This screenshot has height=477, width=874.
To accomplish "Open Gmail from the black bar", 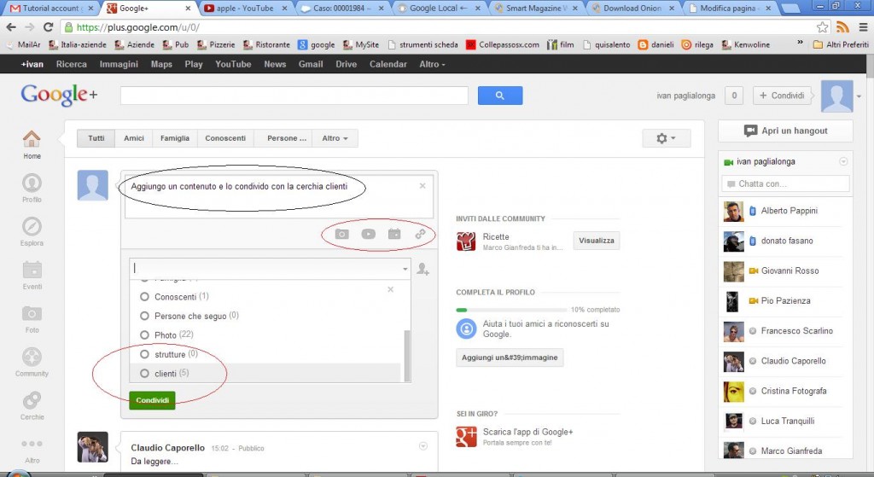I will pos(311,64).
